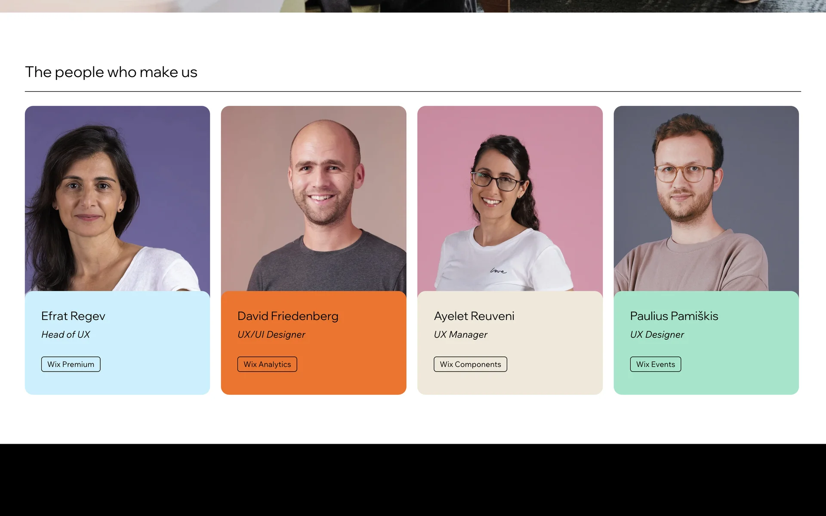Viewport: 826px width, 516px height.
Task: Open the Wix Components tag
Action: click(x=470, y=364)
